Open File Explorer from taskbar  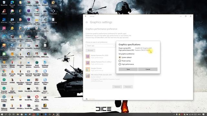pyautogui.click(x=17, y=114)
